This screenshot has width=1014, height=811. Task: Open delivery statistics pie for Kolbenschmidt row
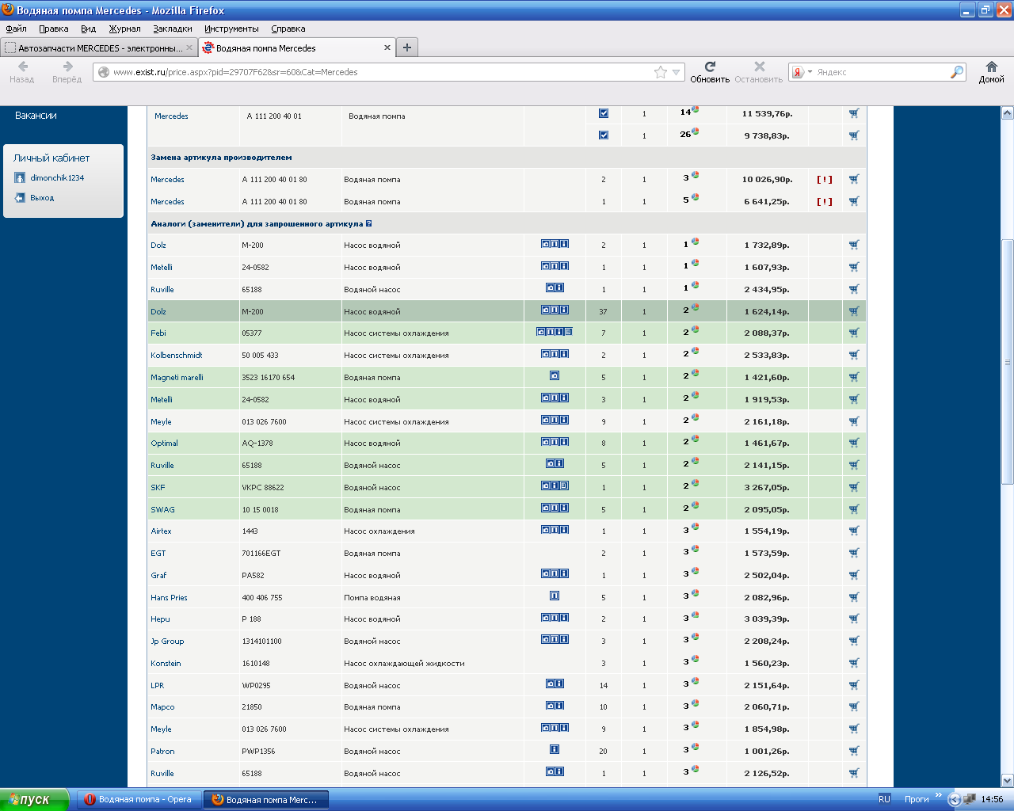point(695,351)
